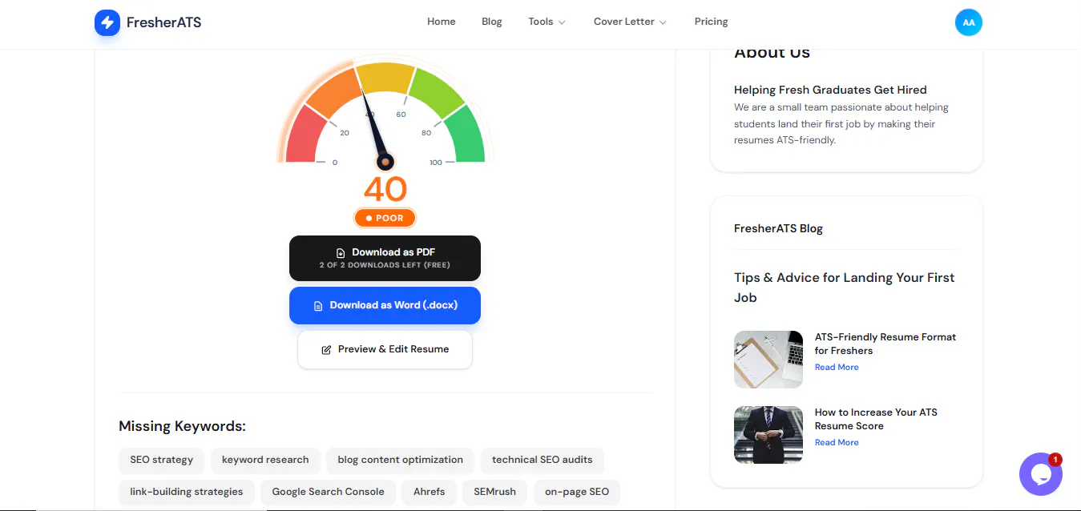Click the 'Tips & Advice for Landing Your First Job' heading
This screenshot has height=511, width=1081.
(x=845, y=288)
